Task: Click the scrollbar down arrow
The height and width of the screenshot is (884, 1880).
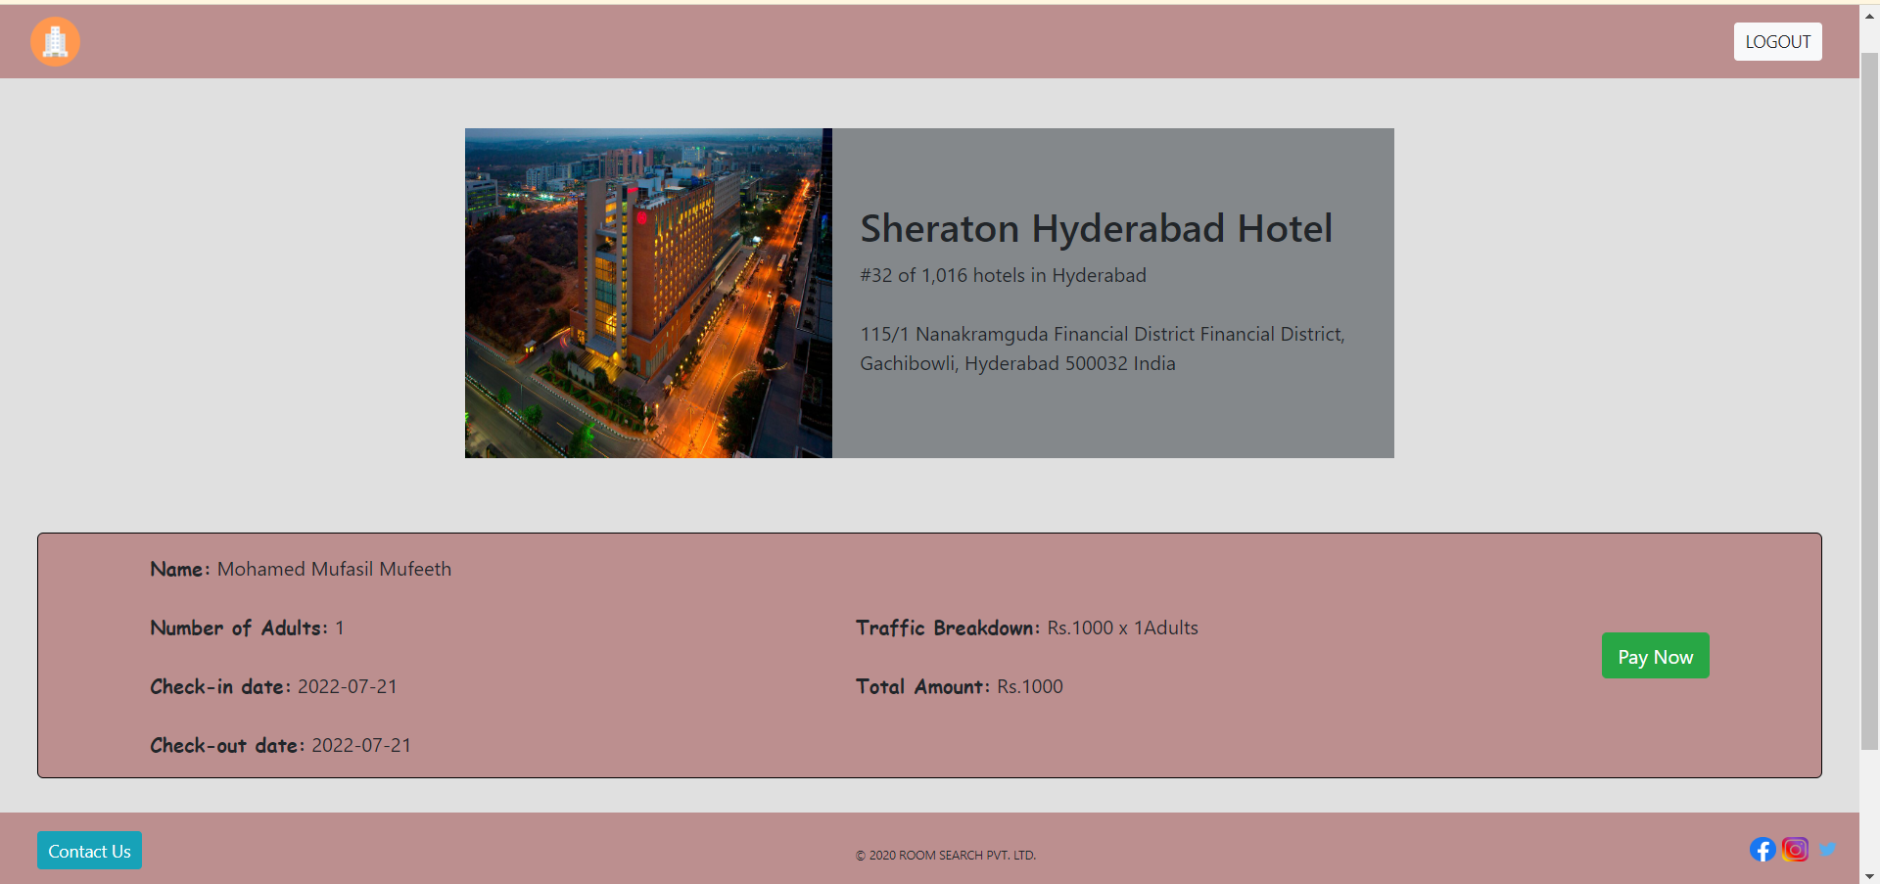Action: click(x=1869, y=875)
